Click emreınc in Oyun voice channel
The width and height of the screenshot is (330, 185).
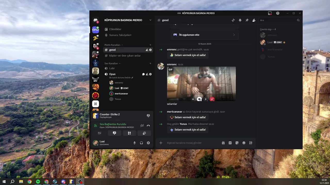point(119,83)
